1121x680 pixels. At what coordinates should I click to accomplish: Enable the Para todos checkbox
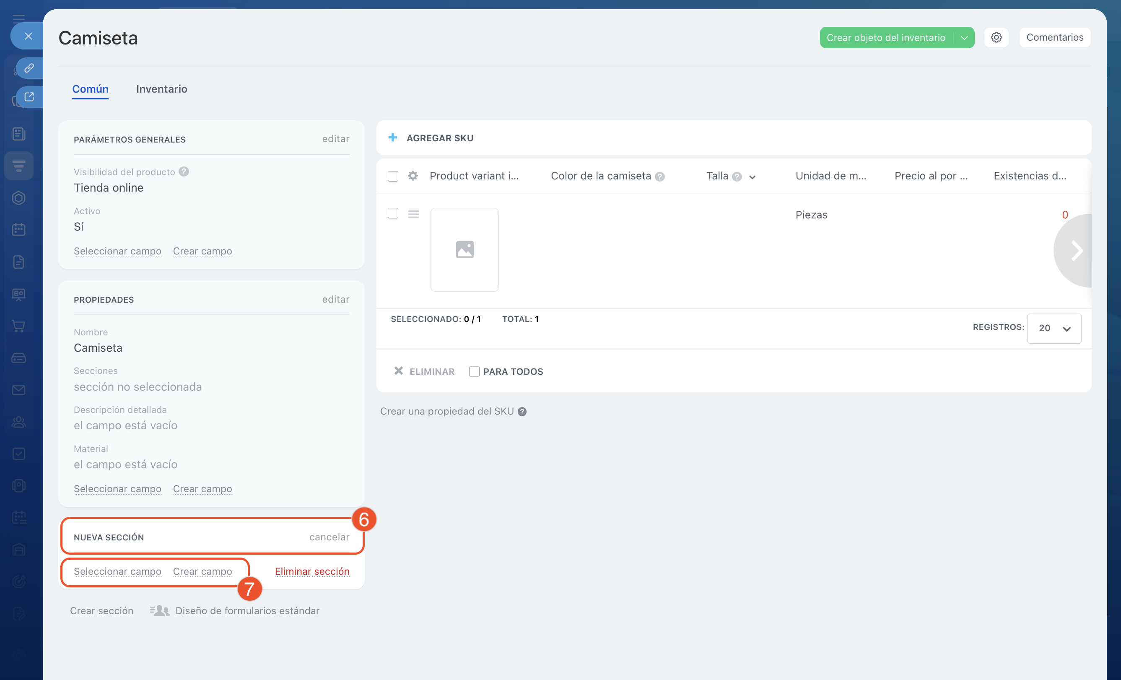coord(474,371)
